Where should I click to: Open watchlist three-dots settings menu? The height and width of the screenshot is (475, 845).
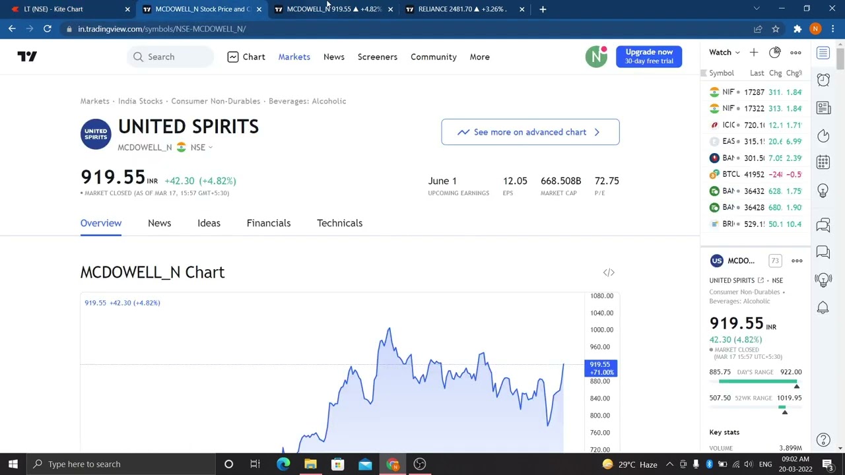795,53
